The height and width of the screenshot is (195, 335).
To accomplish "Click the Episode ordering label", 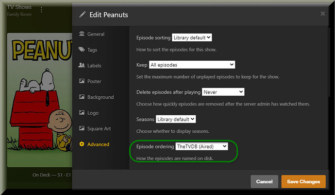I will coord(155,147).
